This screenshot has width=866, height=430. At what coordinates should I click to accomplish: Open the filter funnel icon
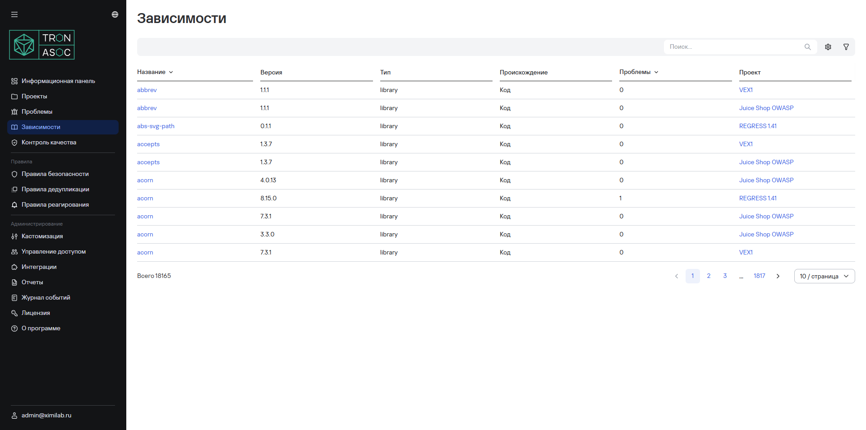846,47
